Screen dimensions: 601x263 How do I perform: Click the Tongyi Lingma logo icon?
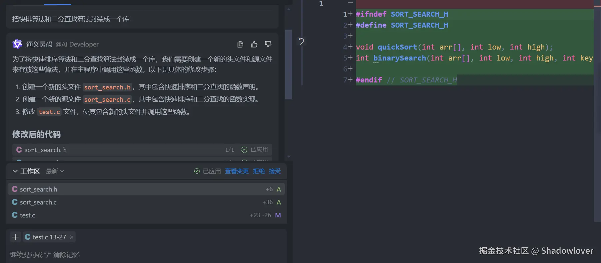click(x=17, y=44)
